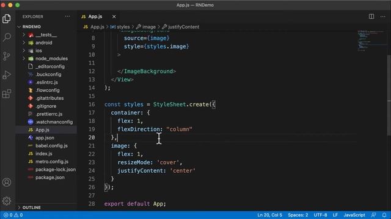
Task: Change end of line sequence LF
Action: (335, 215)
